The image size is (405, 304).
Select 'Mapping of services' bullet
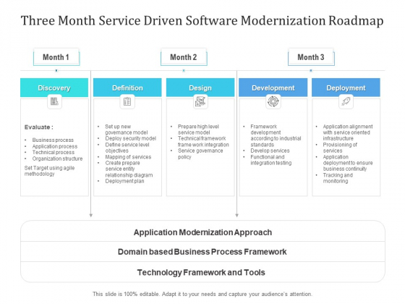coord(128,157)
